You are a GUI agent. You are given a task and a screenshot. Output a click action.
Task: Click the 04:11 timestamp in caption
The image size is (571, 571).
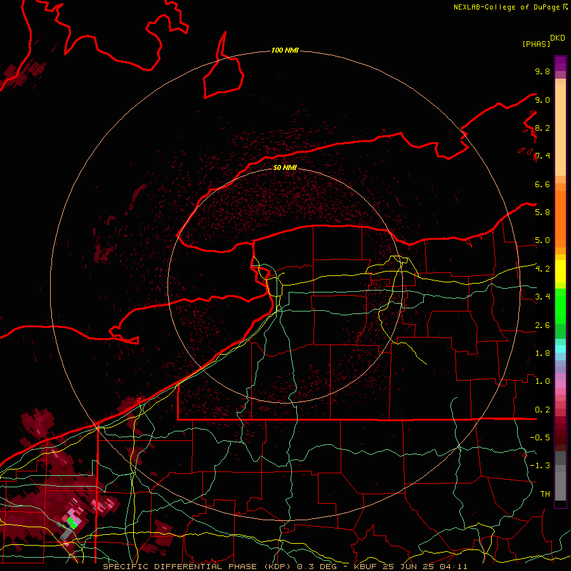pos(454,567)
